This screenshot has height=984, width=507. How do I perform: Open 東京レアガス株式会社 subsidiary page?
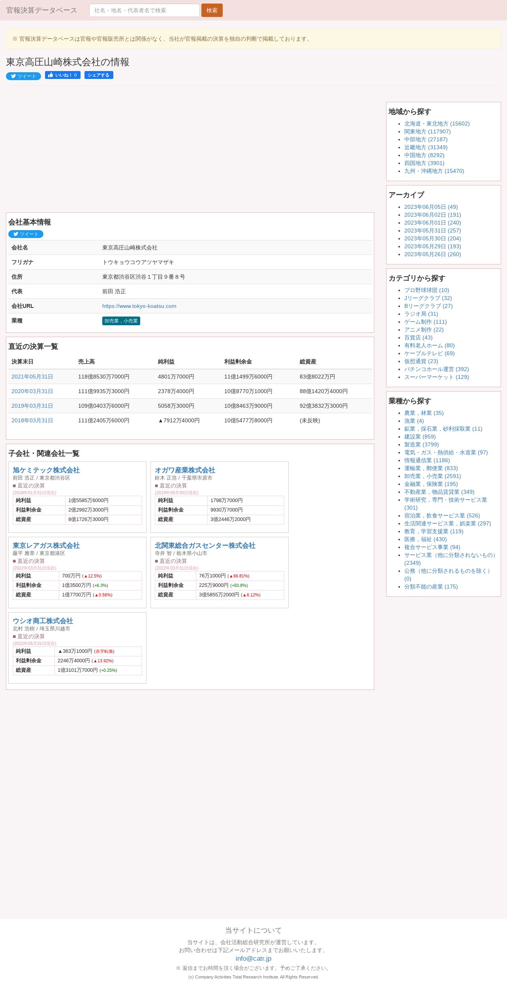[46, 545]
